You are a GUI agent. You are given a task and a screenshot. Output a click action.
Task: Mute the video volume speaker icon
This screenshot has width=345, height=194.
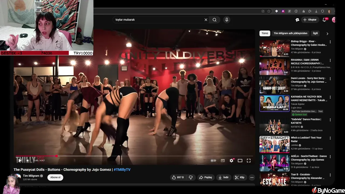coord(27,161)
